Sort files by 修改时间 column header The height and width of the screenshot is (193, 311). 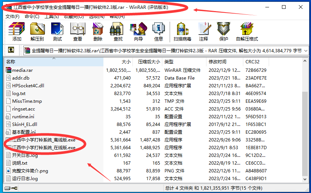point(225,62)
